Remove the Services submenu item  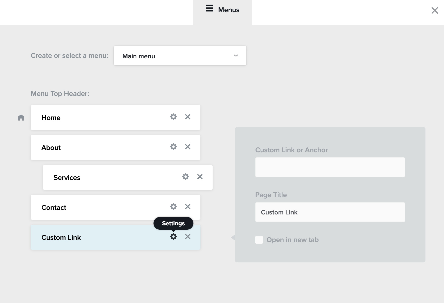(x=200, y=177)
